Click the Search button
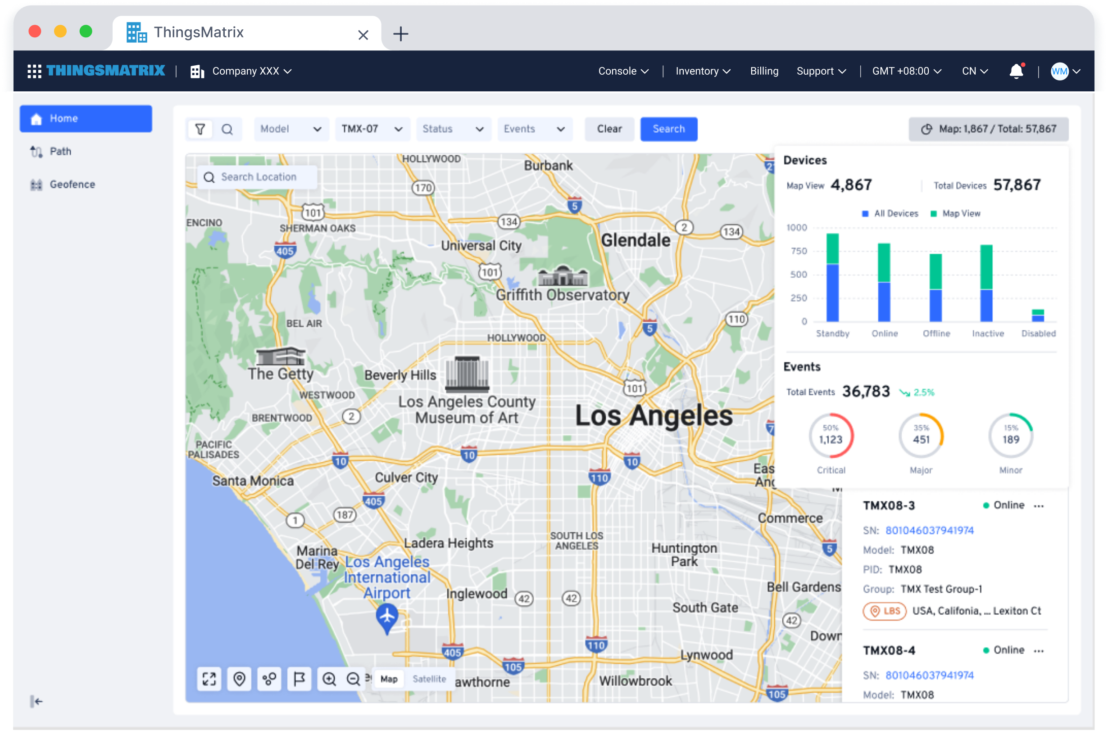 668,129
